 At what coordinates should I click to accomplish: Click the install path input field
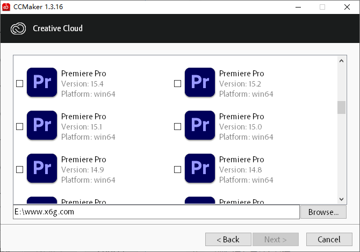[x=156, y=212]
